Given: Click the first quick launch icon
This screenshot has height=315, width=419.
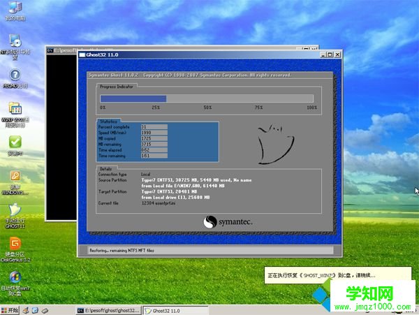Looking at the screenshot, I should click(x=26, y=310).
